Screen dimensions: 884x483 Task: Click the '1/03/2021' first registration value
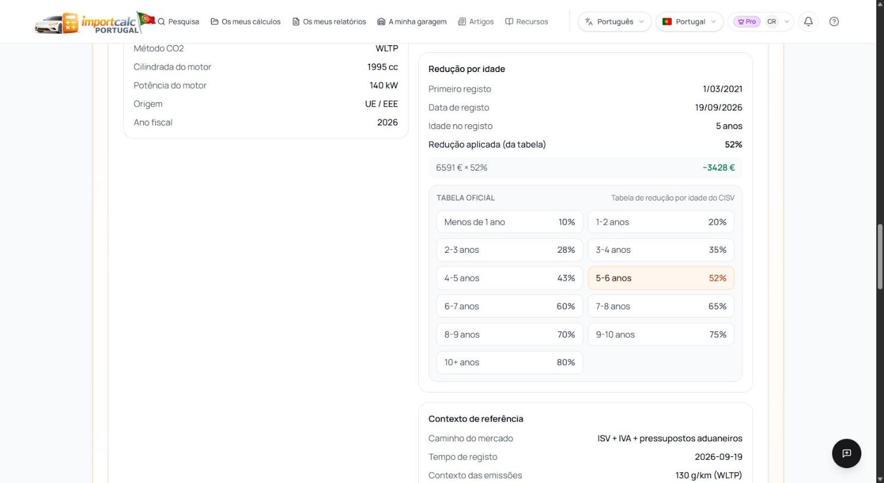click(x=723, y=89)
